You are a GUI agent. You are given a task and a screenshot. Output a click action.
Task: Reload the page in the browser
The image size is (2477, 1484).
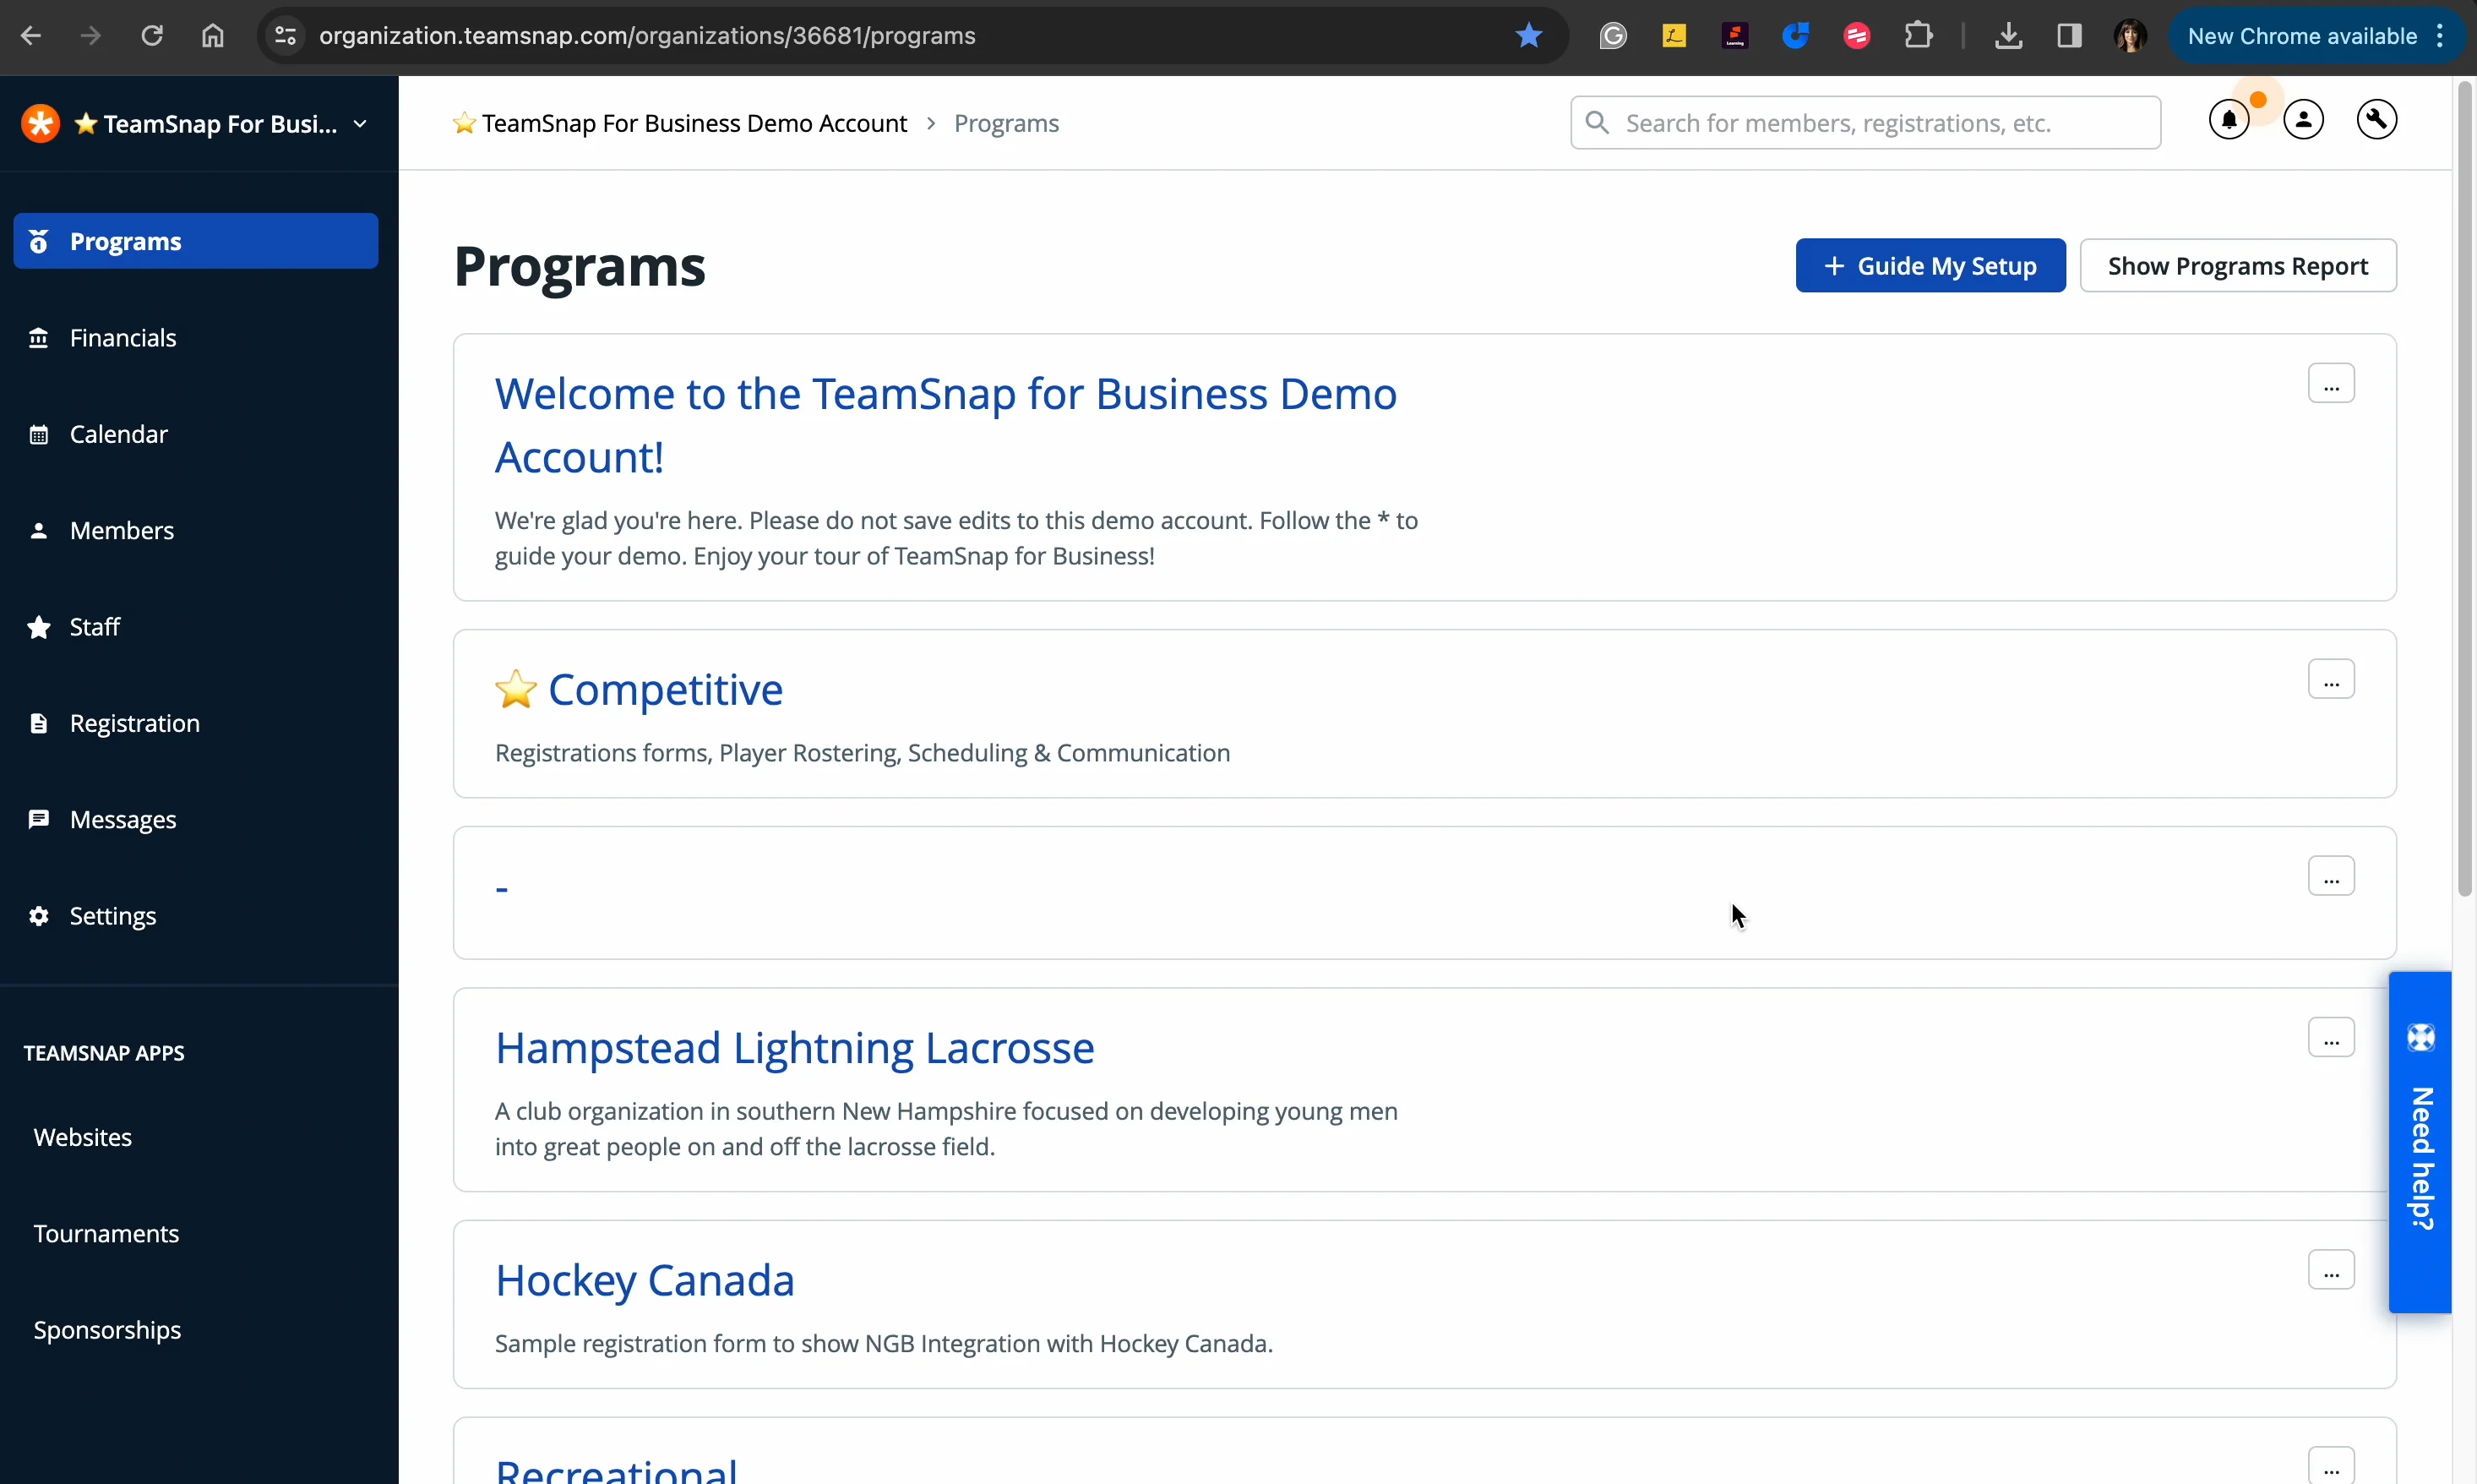pos(152,36)
